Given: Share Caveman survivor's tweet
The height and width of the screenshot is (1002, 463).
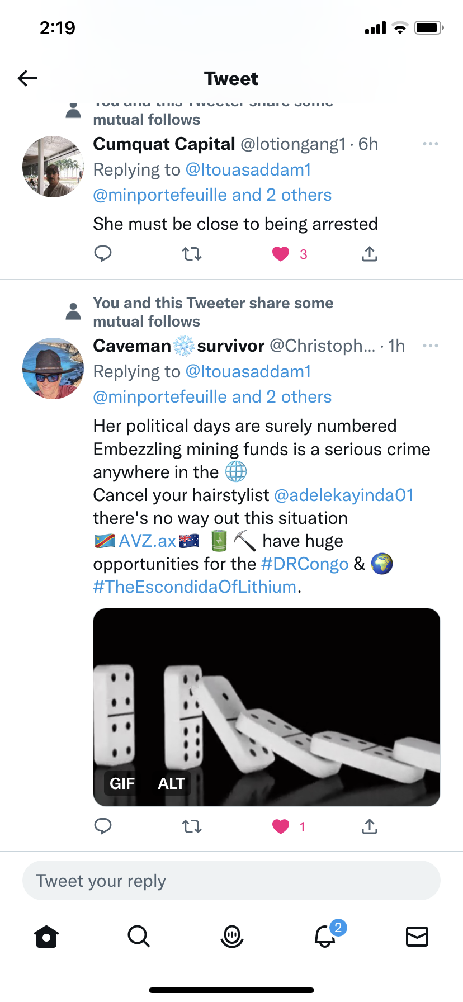Looking at the screenshot, I should pyautogui.click(x=370, y=826).
